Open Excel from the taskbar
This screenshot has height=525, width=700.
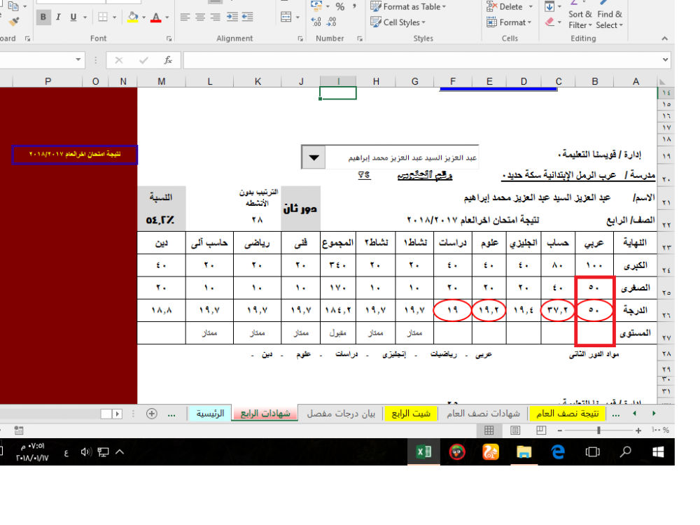423,452
